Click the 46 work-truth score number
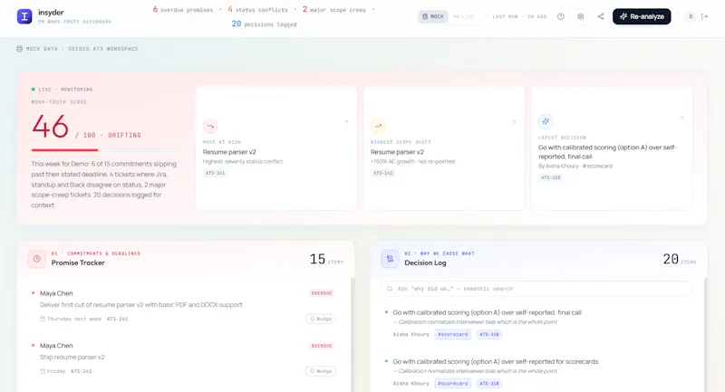The height and width of the screenshot is (392, 725). (51, 127)
